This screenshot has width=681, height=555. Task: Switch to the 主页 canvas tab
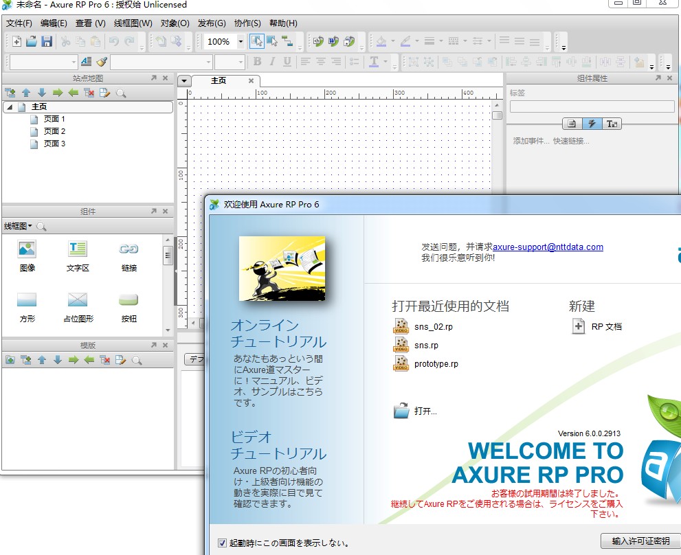[x=219, y=81]
